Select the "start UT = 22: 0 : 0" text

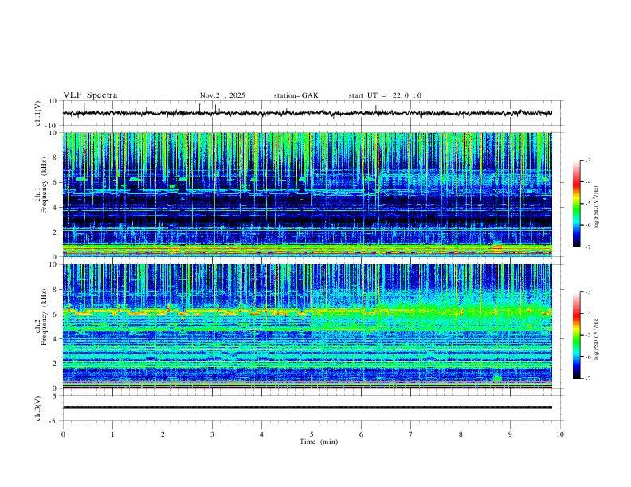click(385, 95)
